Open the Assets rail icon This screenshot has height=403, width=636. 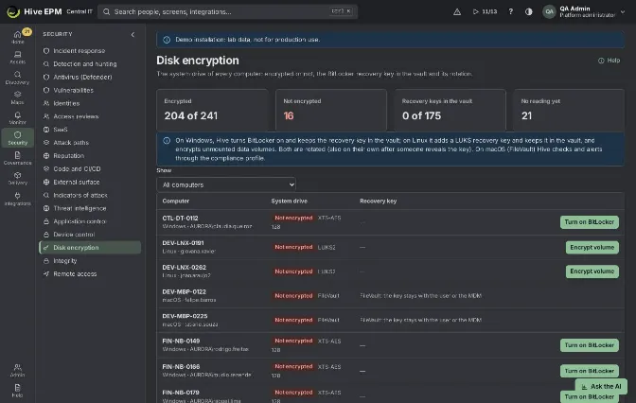[17, 57]
